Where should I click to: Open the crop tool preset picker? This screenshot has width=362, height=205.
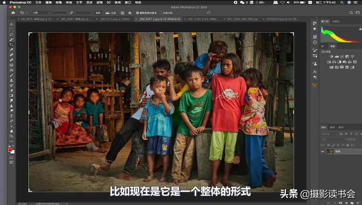click(24, 13)
